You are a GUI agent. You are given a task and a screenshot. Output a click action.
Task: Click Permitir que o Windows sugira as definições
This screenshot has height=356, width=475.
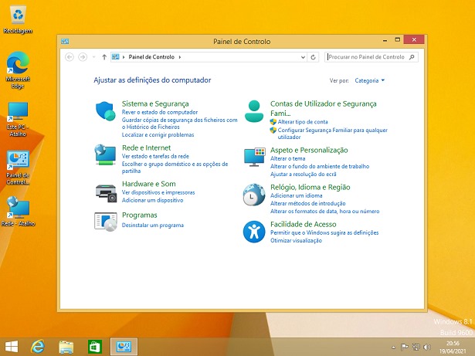click(324, 232)
